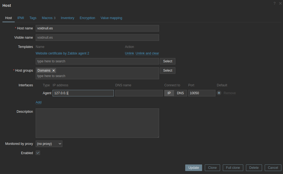The height and width of the screenshot is (174, 283).
Task: Click the Update button
Action: 193,168
